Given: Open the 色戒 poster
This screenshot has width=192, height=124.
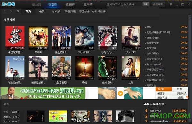Looking at the screenshot, I should pos(108,68).
